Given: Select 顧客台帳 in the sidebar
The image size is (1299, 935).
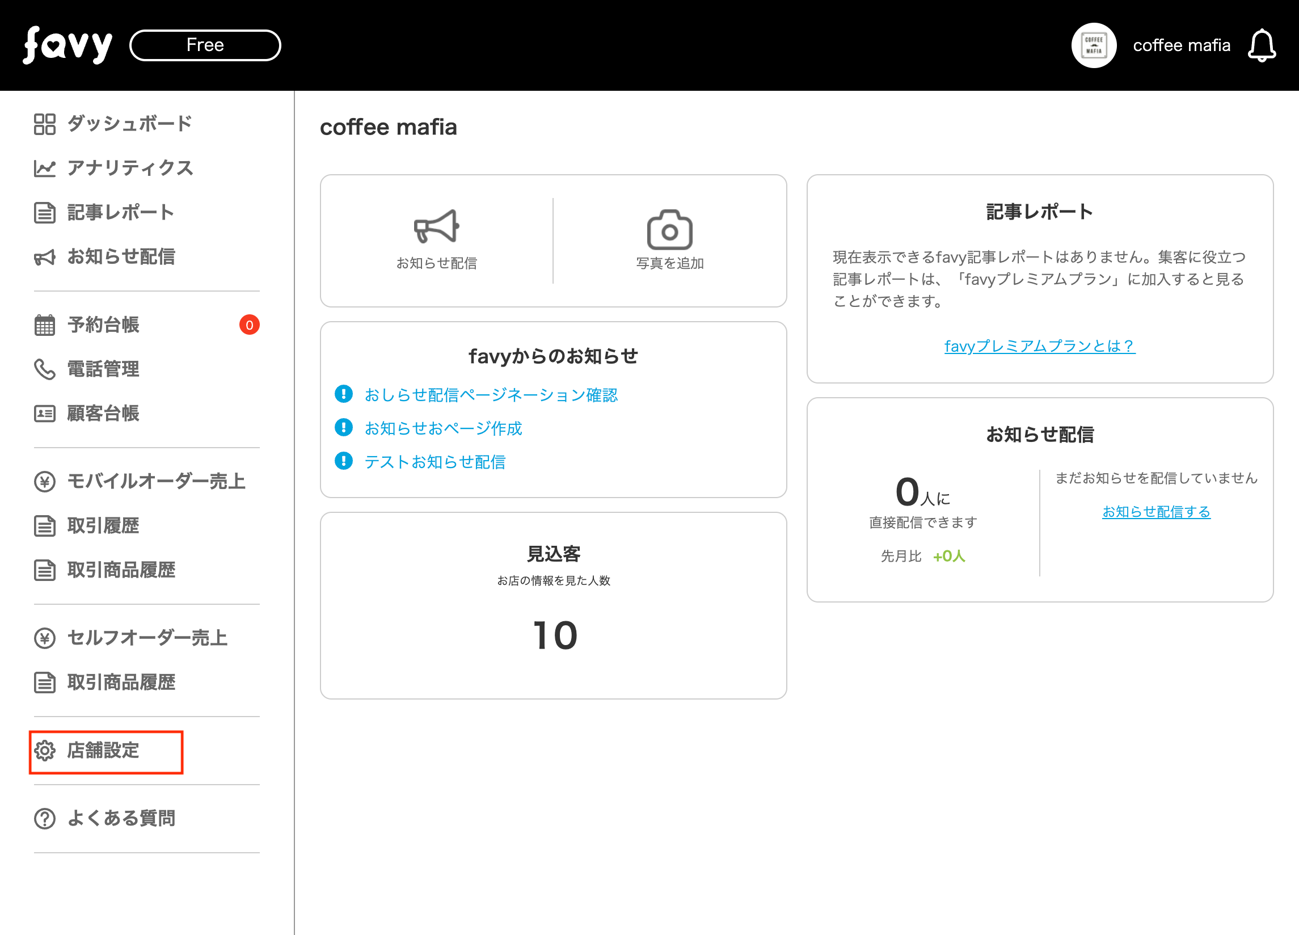Looking at the screenshot, I should pos(103,414).
